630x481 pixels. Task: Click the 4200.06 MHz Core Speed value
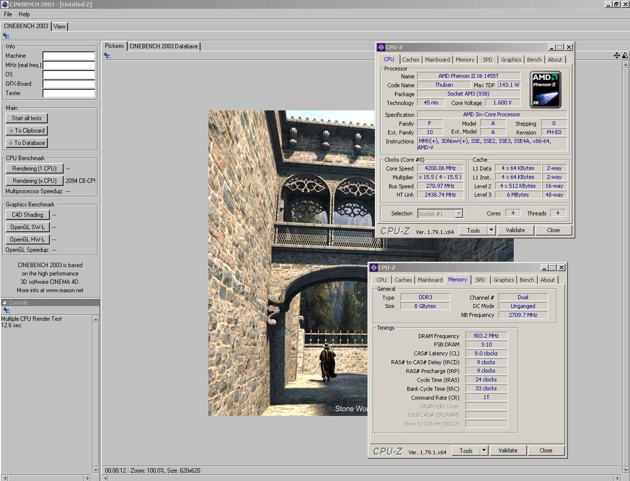pos(440,169)
